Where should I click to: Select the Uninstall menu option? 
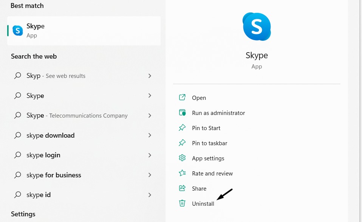[x=203, y=204]
